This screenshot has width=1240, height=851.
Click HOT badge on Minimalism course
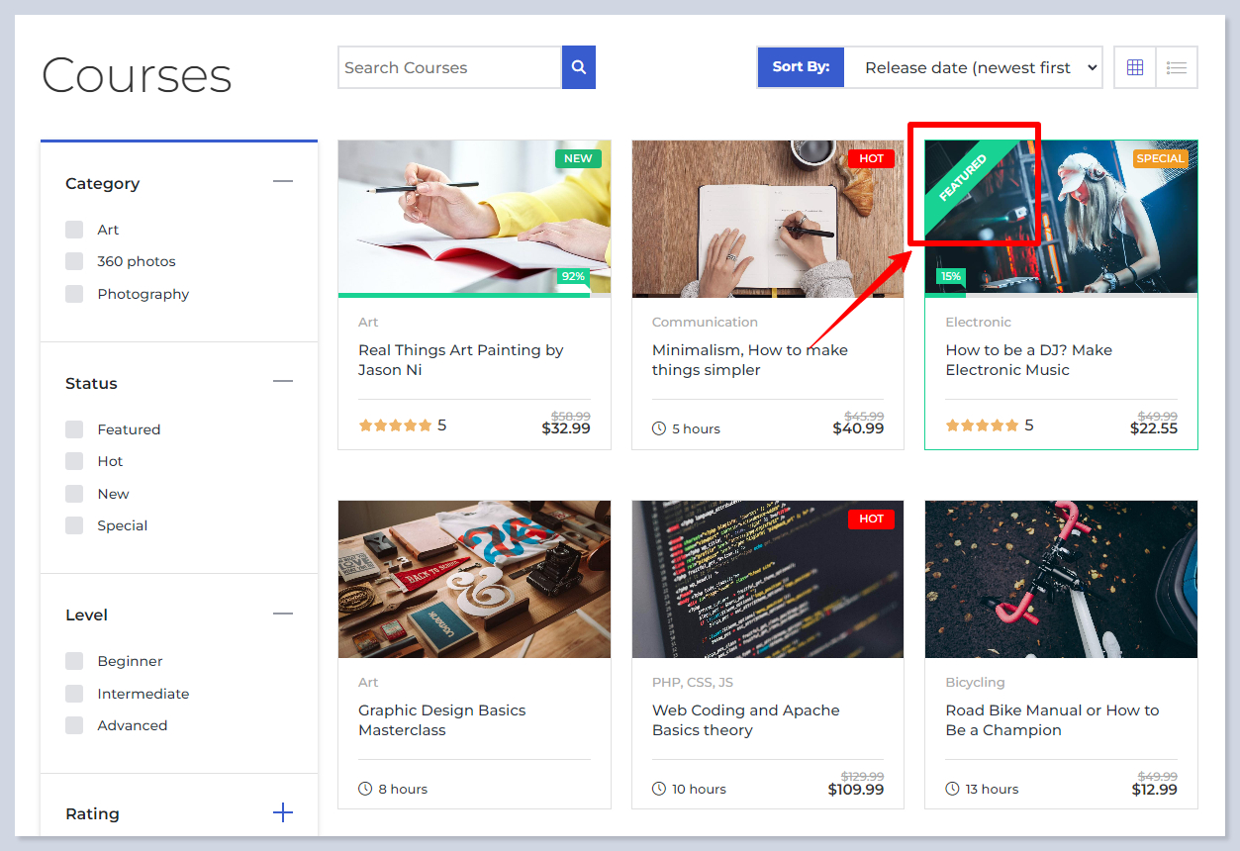(x=871, y=158)
